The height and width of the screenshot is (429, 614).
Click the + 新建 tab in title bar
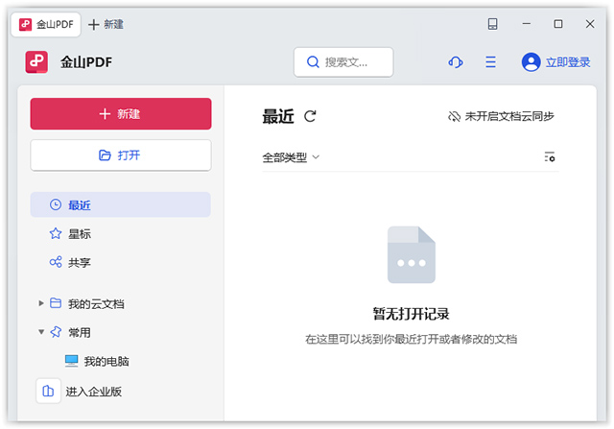106,24
